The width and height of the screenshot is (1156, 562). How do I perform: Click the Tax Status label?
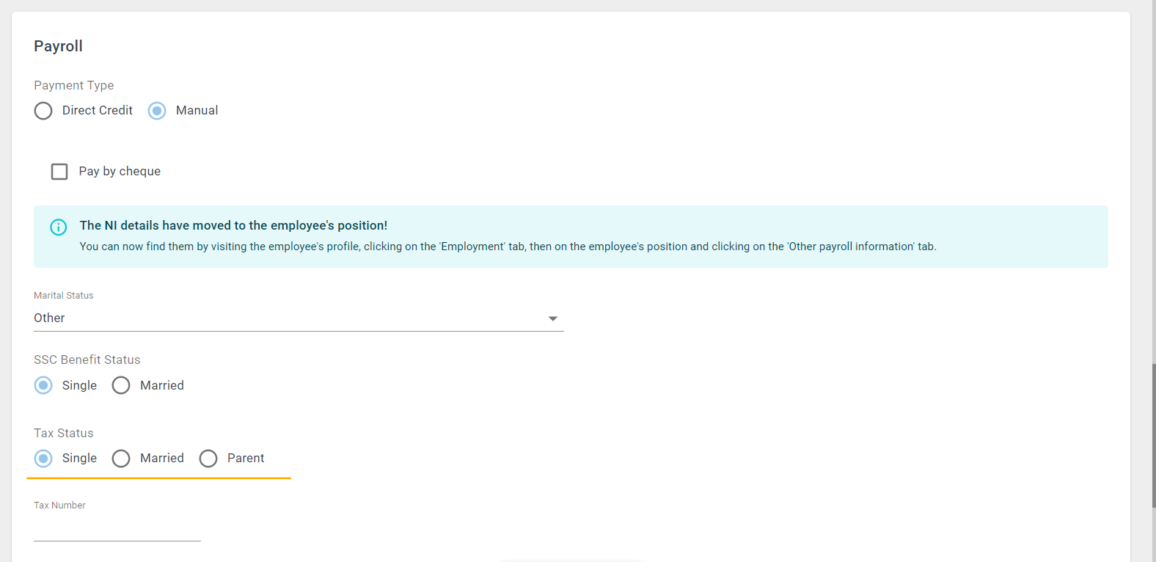coord(64,433)
